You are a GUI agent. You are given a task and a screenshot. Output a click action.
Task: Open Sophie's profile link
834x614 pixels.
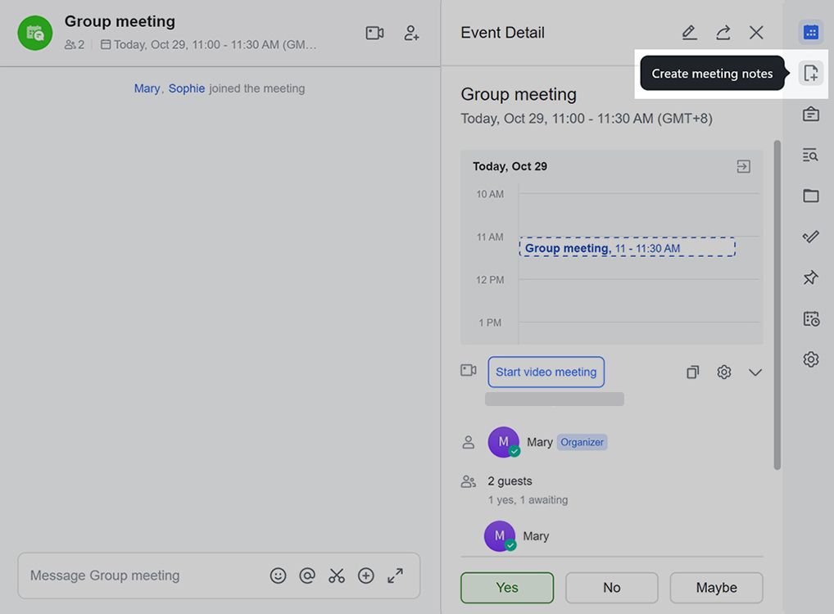coord(187,88)
